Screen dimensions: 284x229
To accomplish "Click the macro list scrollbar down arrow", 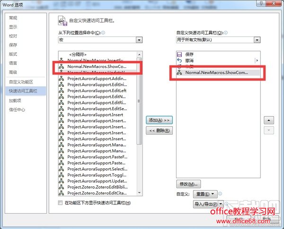I will click(139, 192).
